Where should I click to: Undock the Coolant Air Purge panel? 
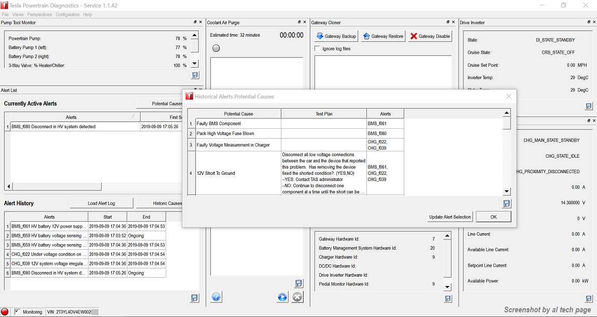point(300,22)
